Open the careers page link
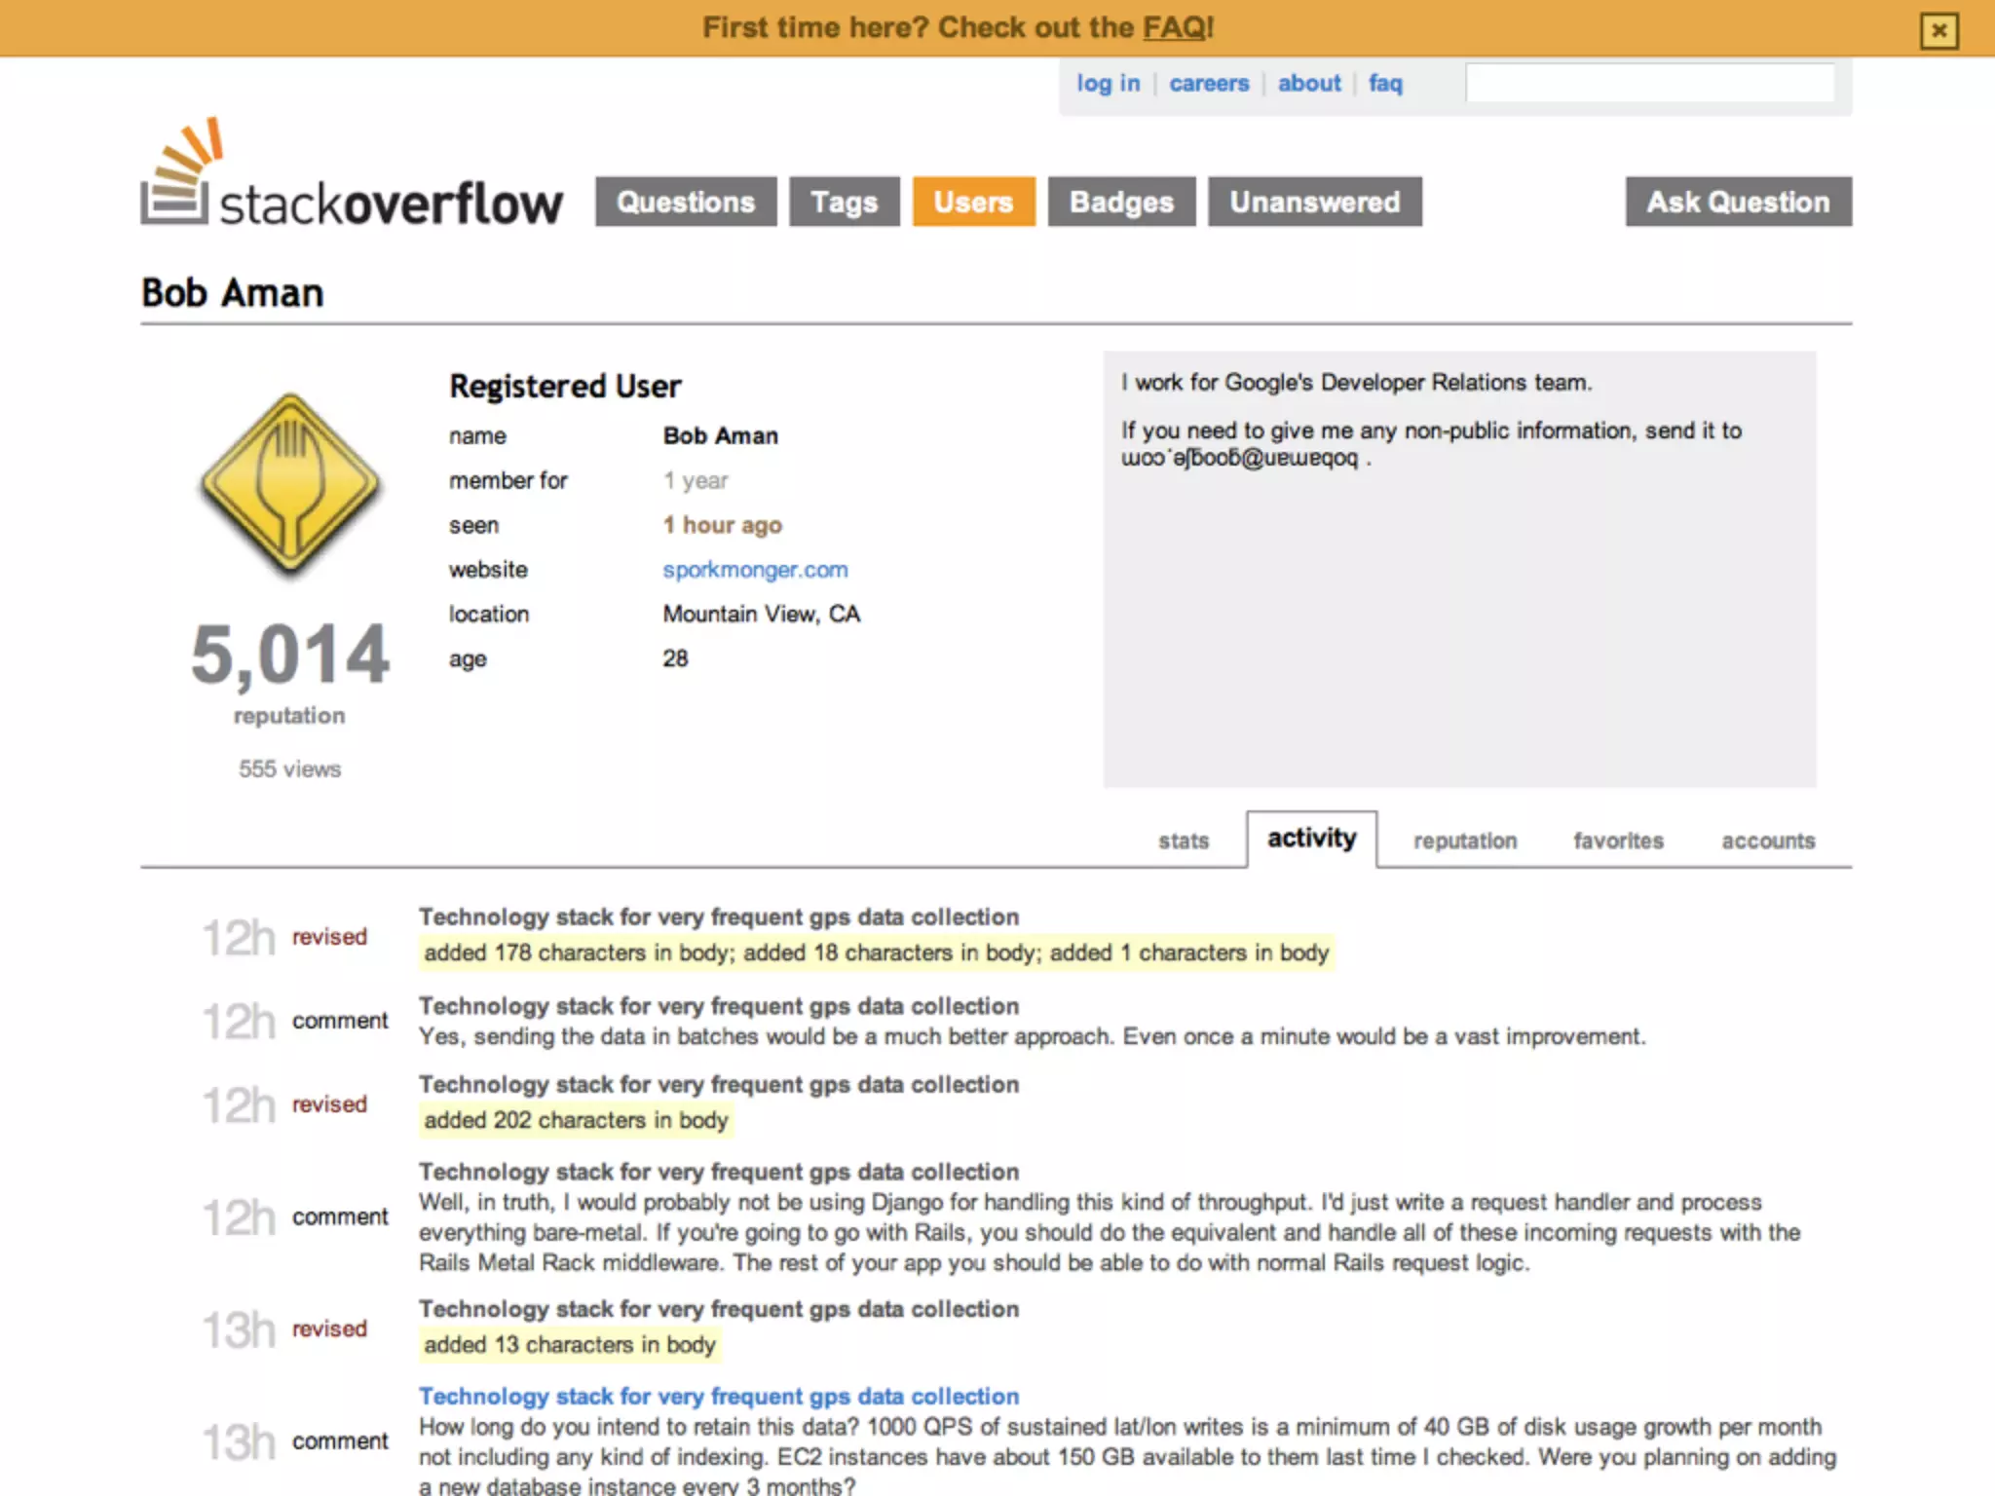The width and height of the screenshot is (1995, 1496). coord(1208,84)
